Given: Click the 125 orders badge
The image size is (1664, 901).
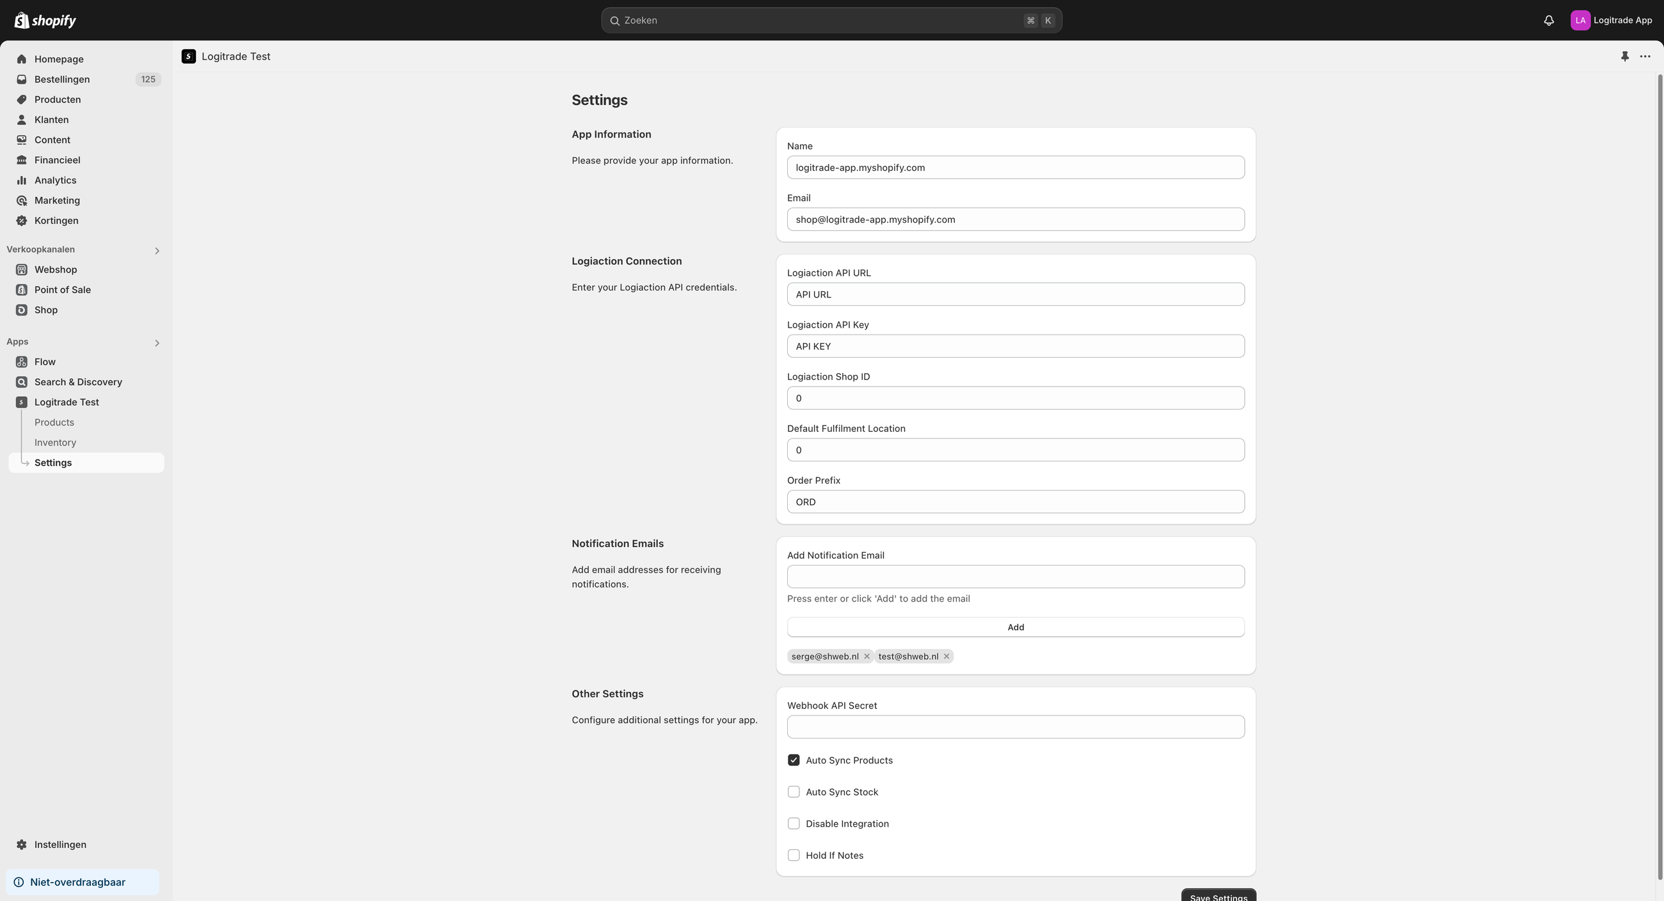Looking at the screenshot, I should [148, 79].
